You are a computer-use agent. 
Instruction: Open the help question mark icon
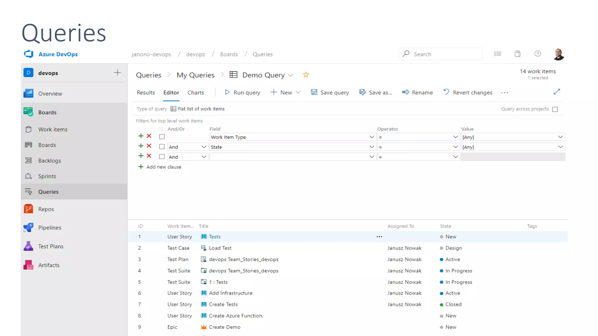[538, 54]
